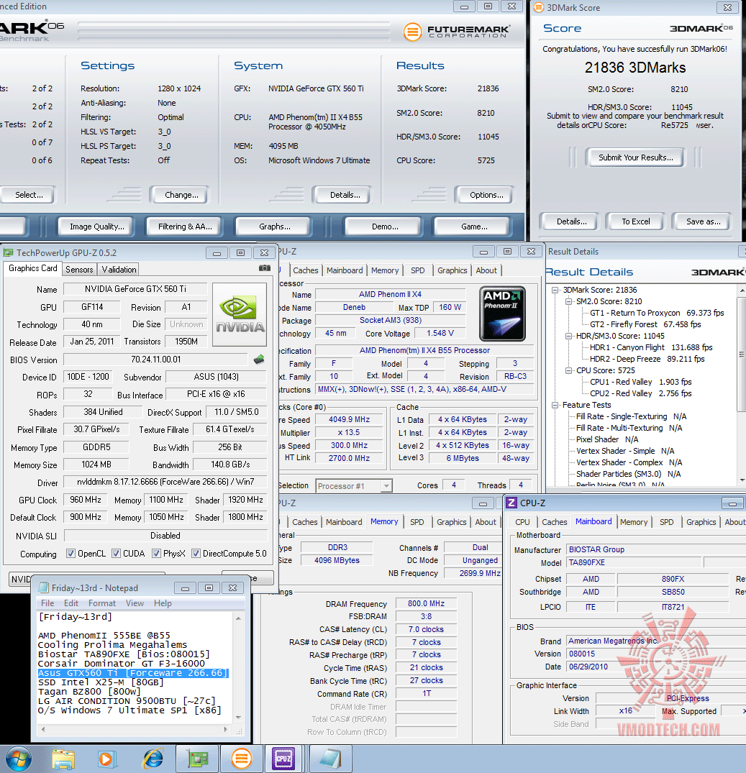Image resolution: width=746 pixels, height=773 pixels.
Task: Click the Futuremark logo icon
Action: 413,32
